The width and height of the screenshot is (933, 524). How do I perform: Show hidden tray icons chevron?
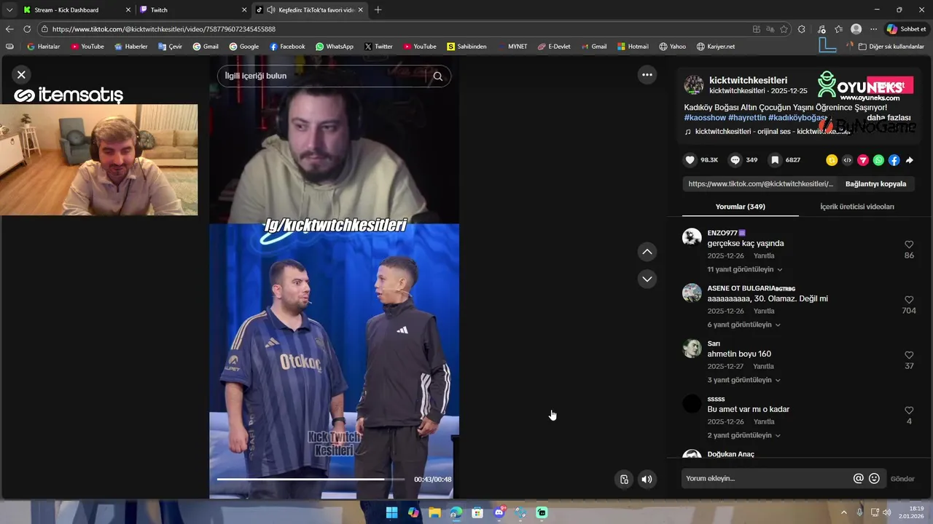click(x=844, y=512)
